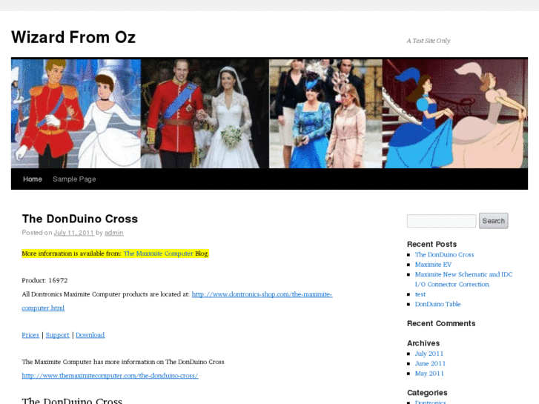Open the recent post named test
This screenshot has height=404, width=539.
point(420,294)
